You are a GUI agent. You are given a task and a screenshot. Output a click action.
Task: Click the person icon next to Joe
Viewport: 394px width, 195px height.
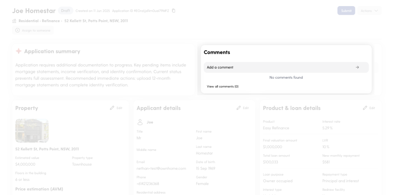[x=140, y=122]
